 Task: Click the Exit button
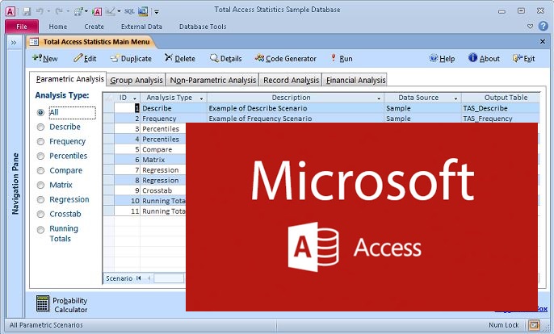(x=523, y=58)
